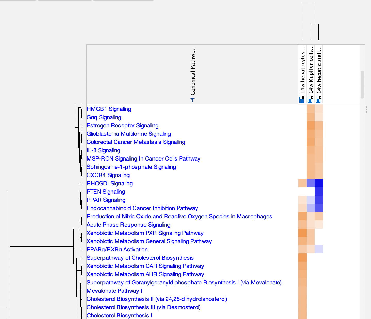Open PTEN Signaling pathway link
The width and height of the screenshot is (371, 319).
(x=106, y=192)
